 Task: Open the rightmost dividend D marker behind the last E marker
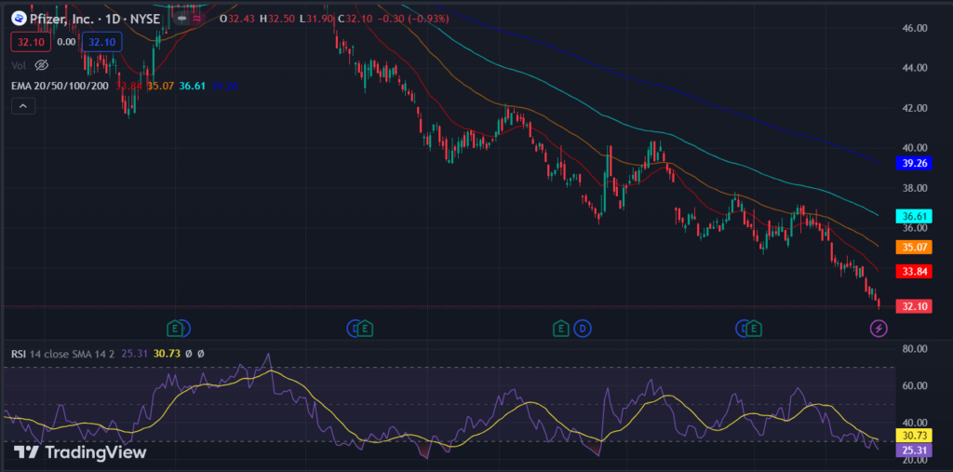point(740,329)
